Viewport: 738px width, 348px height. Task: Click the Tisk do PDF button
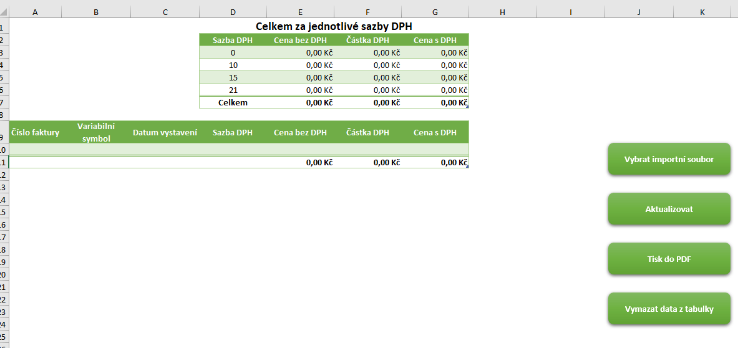(669, 259)
